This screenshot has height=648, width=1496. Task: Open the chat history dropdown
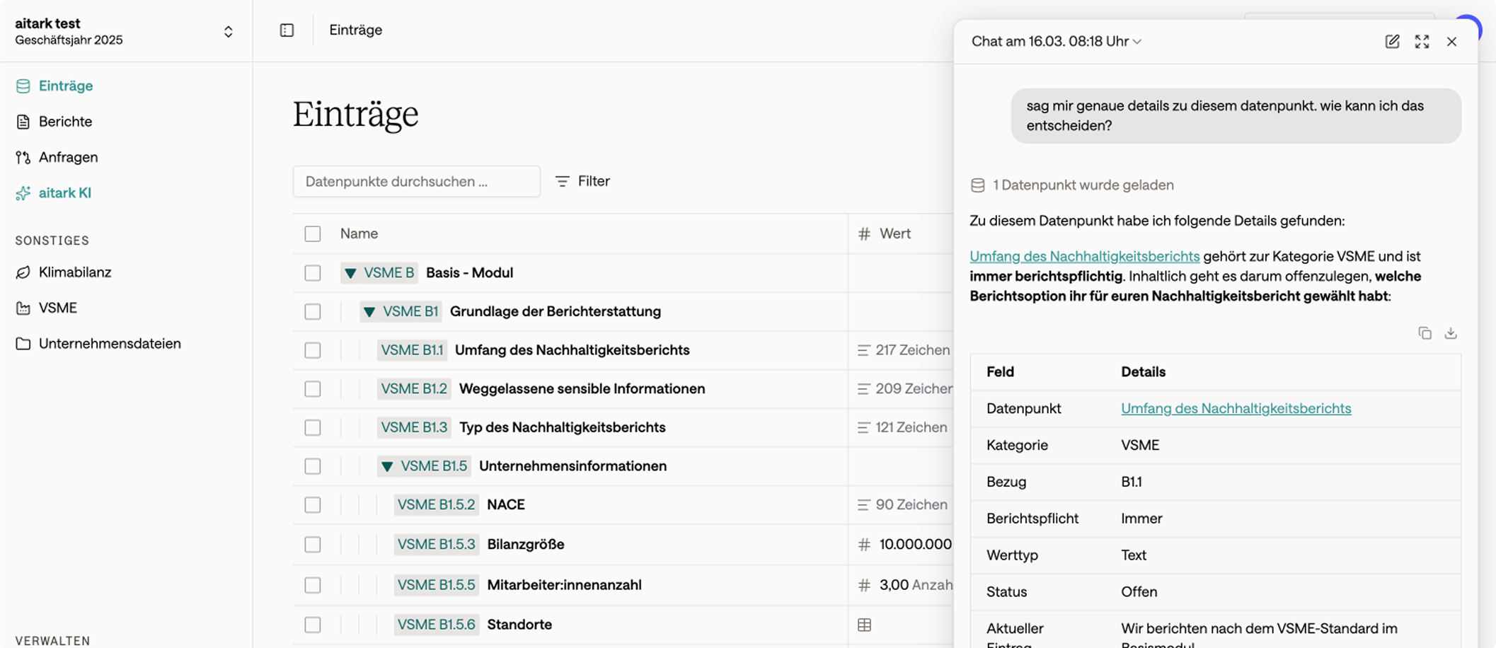click(x=1057, y=41)
